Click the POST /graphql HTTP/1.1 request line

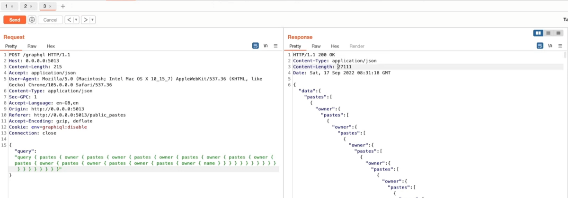39,55
